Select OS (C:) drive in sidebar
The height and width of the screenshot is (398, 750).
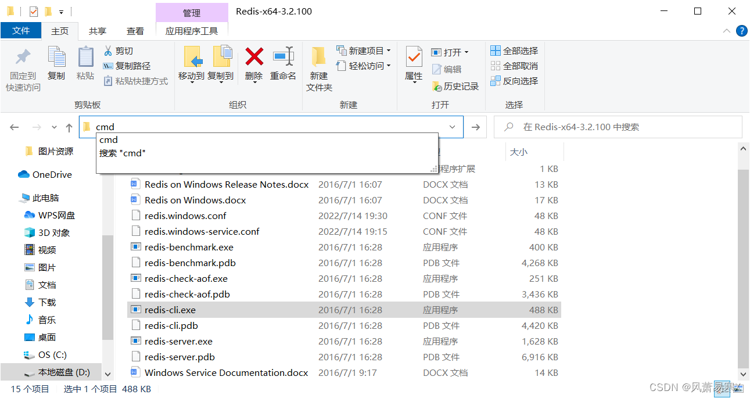click(x=45, y=354)
